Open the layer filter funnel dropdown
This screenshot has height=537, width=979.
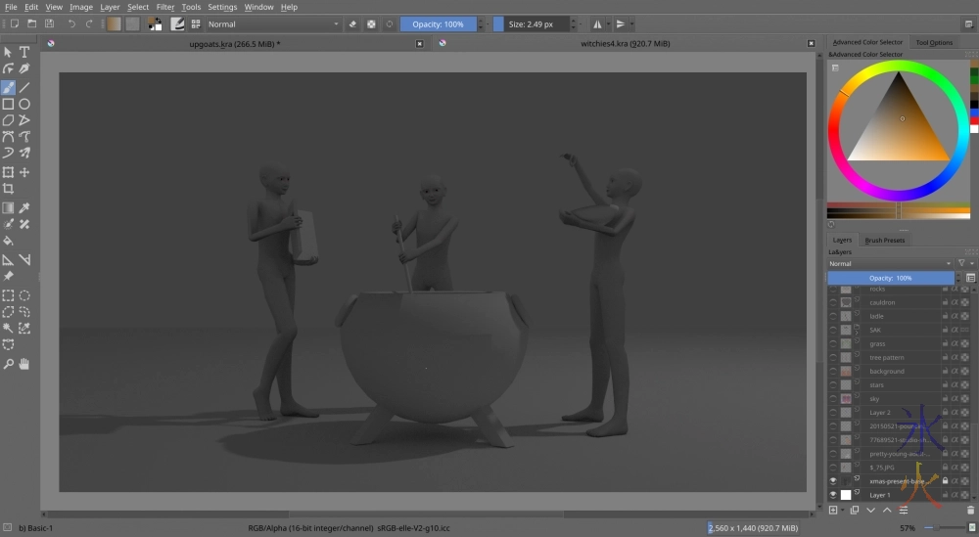[x=962, y=263]
